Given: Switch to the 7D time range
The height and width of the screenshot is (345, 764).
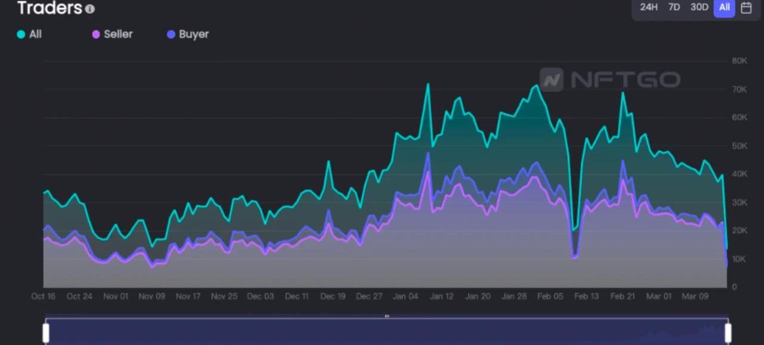Looking at the screenshot, I should point(674,8).
